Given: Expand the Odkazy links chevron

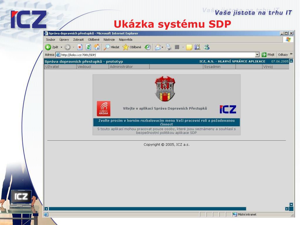Looking at the screenshot, I should coord(291,54).
